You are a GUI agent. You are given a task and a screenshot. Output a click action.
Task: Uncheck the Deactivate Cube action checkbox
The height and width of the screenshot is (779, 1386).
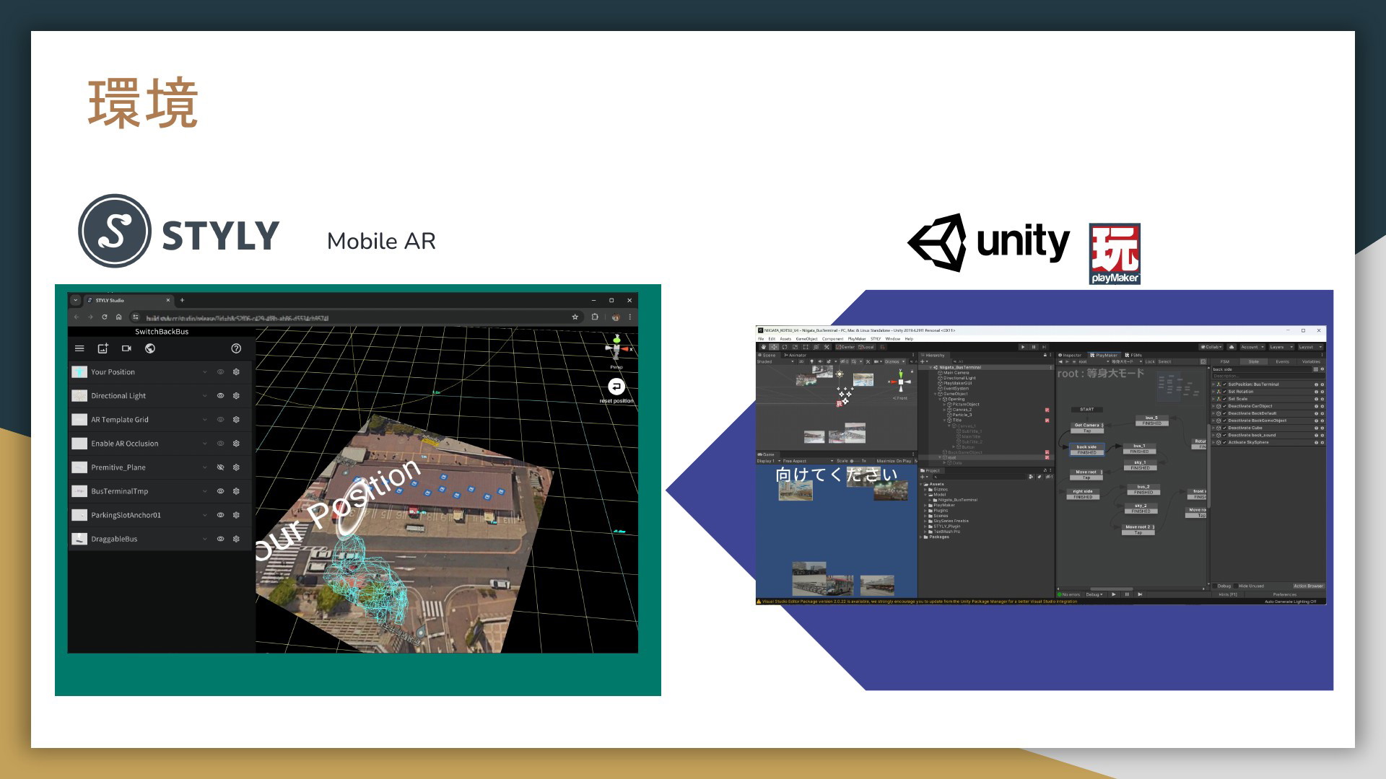click(x=1224, y=428)
